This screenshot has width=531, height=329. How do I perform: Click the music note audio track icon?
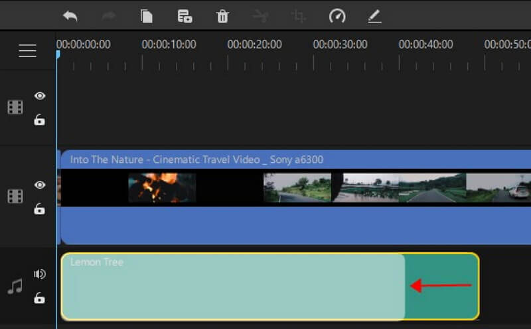pyautogui.click(x=15, y=286)
